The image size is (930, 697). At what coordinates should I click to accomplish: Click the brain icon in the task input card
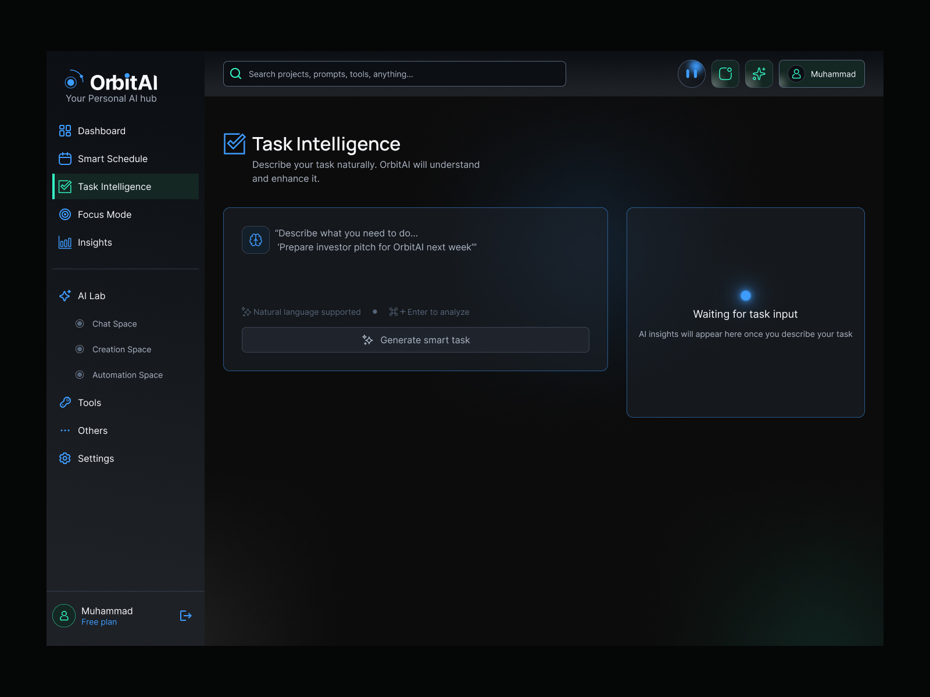pos(255,240)
